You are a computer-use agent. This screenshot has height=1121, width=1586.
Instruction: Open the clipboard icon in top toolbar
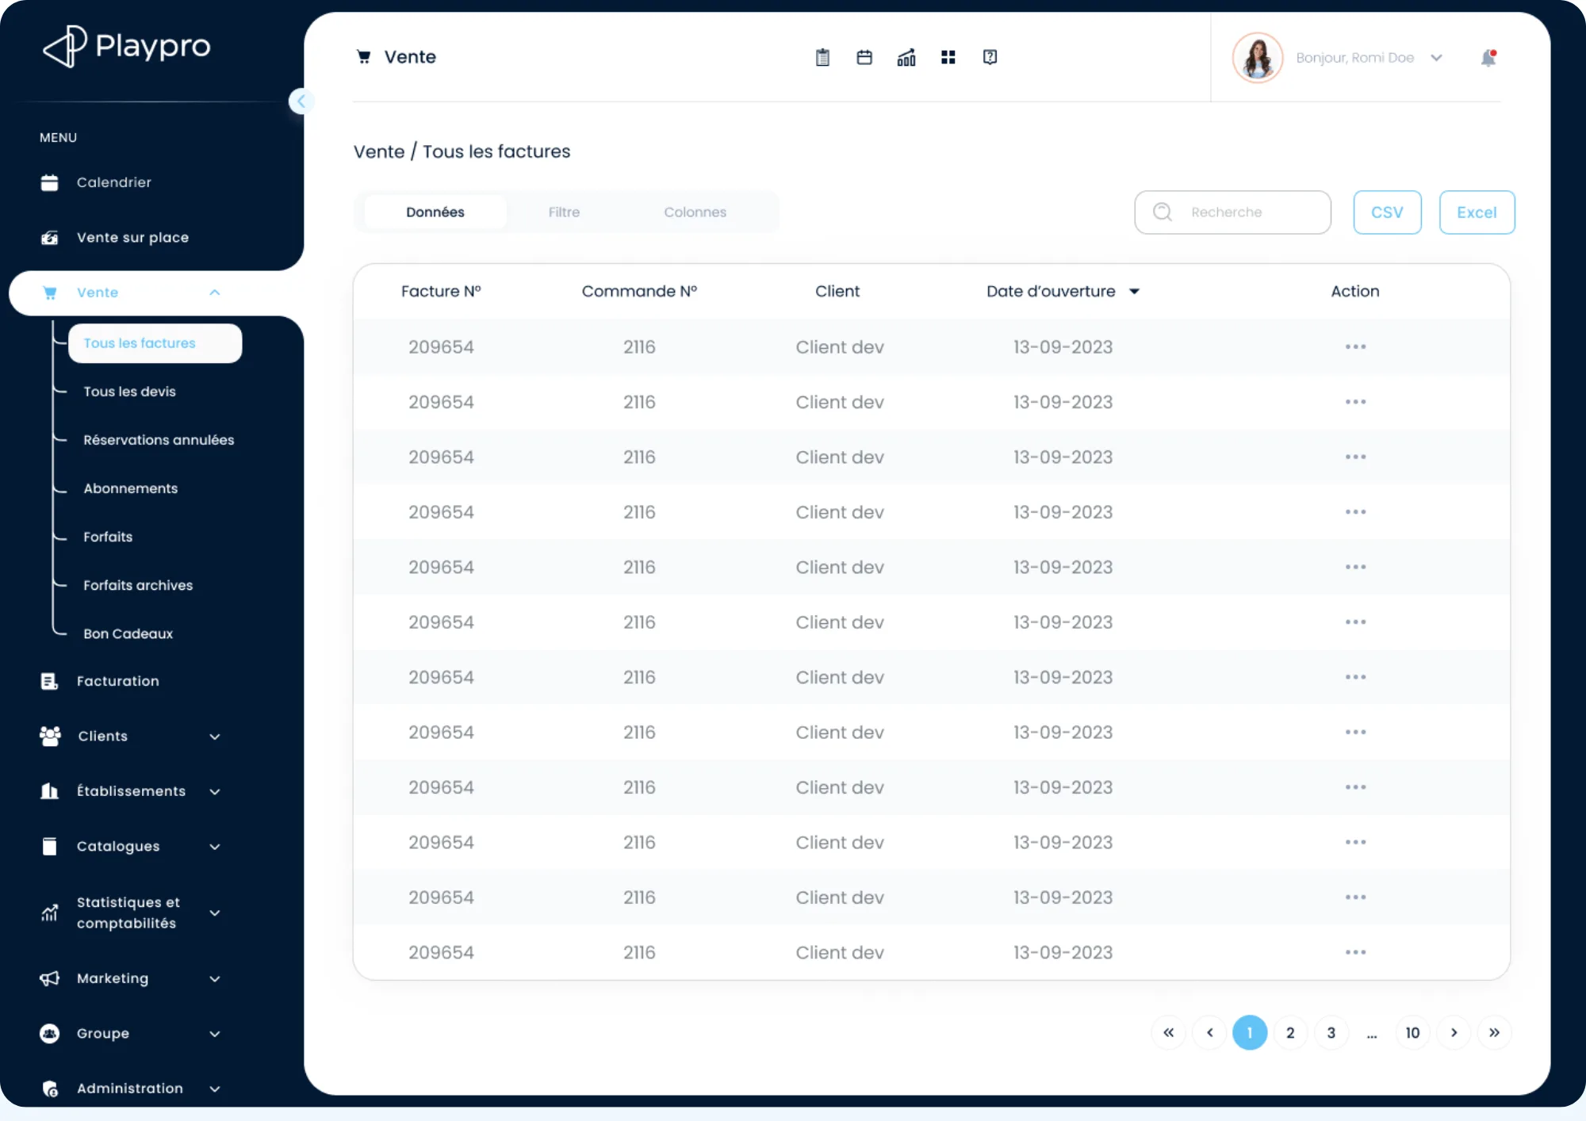tap(822, 57)
